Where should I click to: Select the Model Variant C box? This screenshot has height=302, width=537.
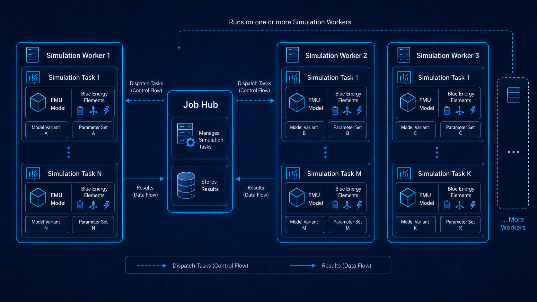click(416, 130)
